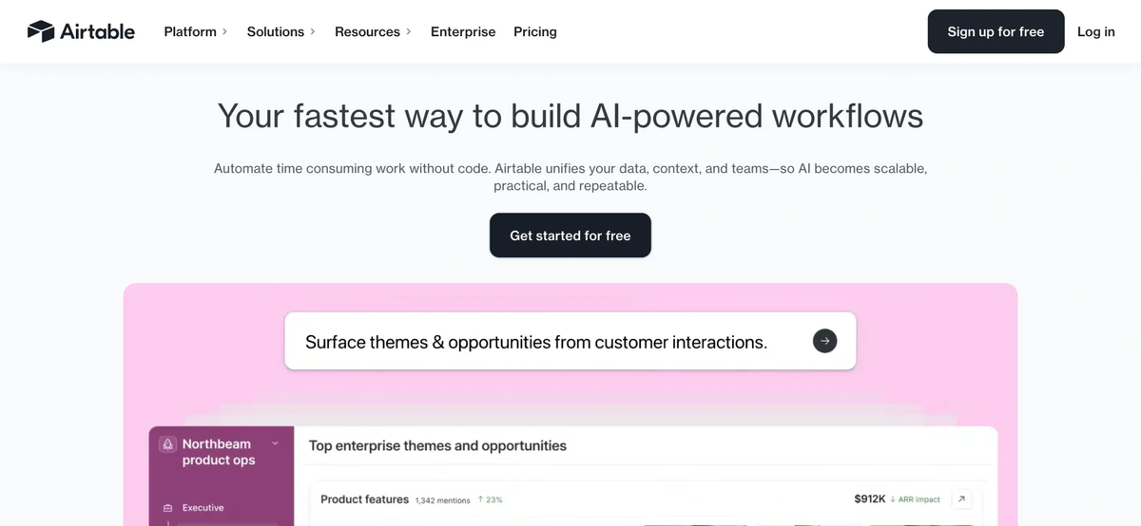This screenshot has width=1141, height=526.
Task: Go to the Enterprise page
Action: (463, 31)
